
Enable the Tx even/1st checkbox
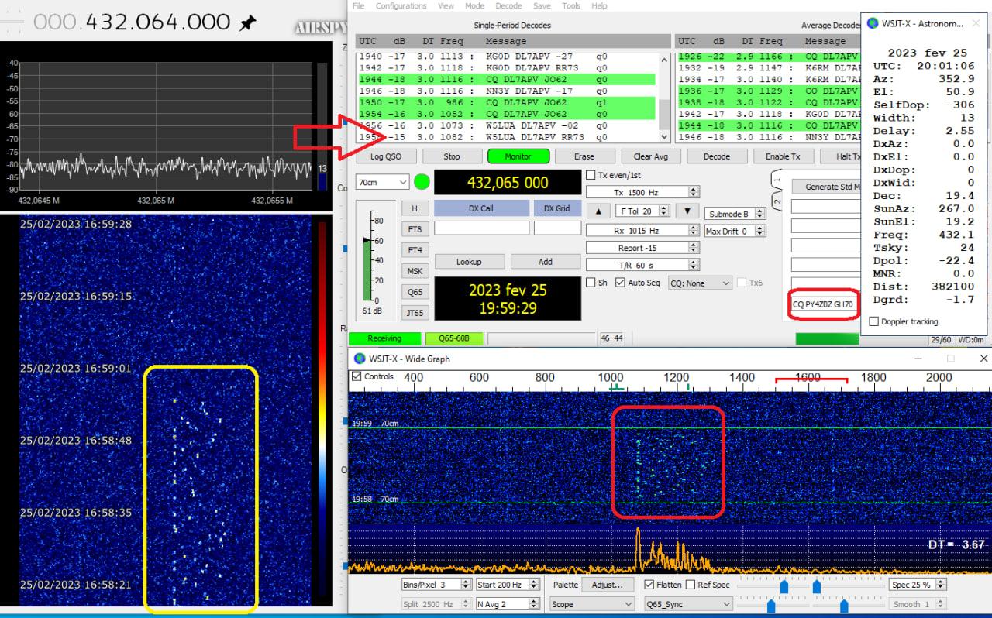(x=591, y=175)
